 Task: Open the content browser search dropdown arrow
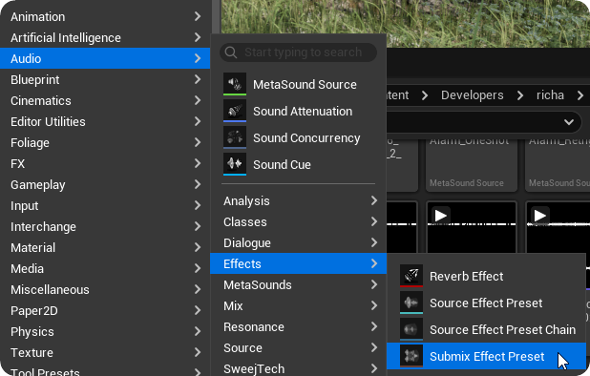pyautogui.click(x=569, y=122)
